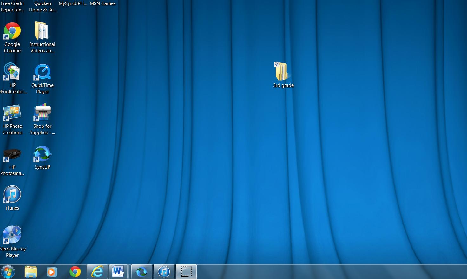Viewport: 467px width, 279px height.
Task: Select the Shop for Supplies shortcut
Action: pos(42,113)
